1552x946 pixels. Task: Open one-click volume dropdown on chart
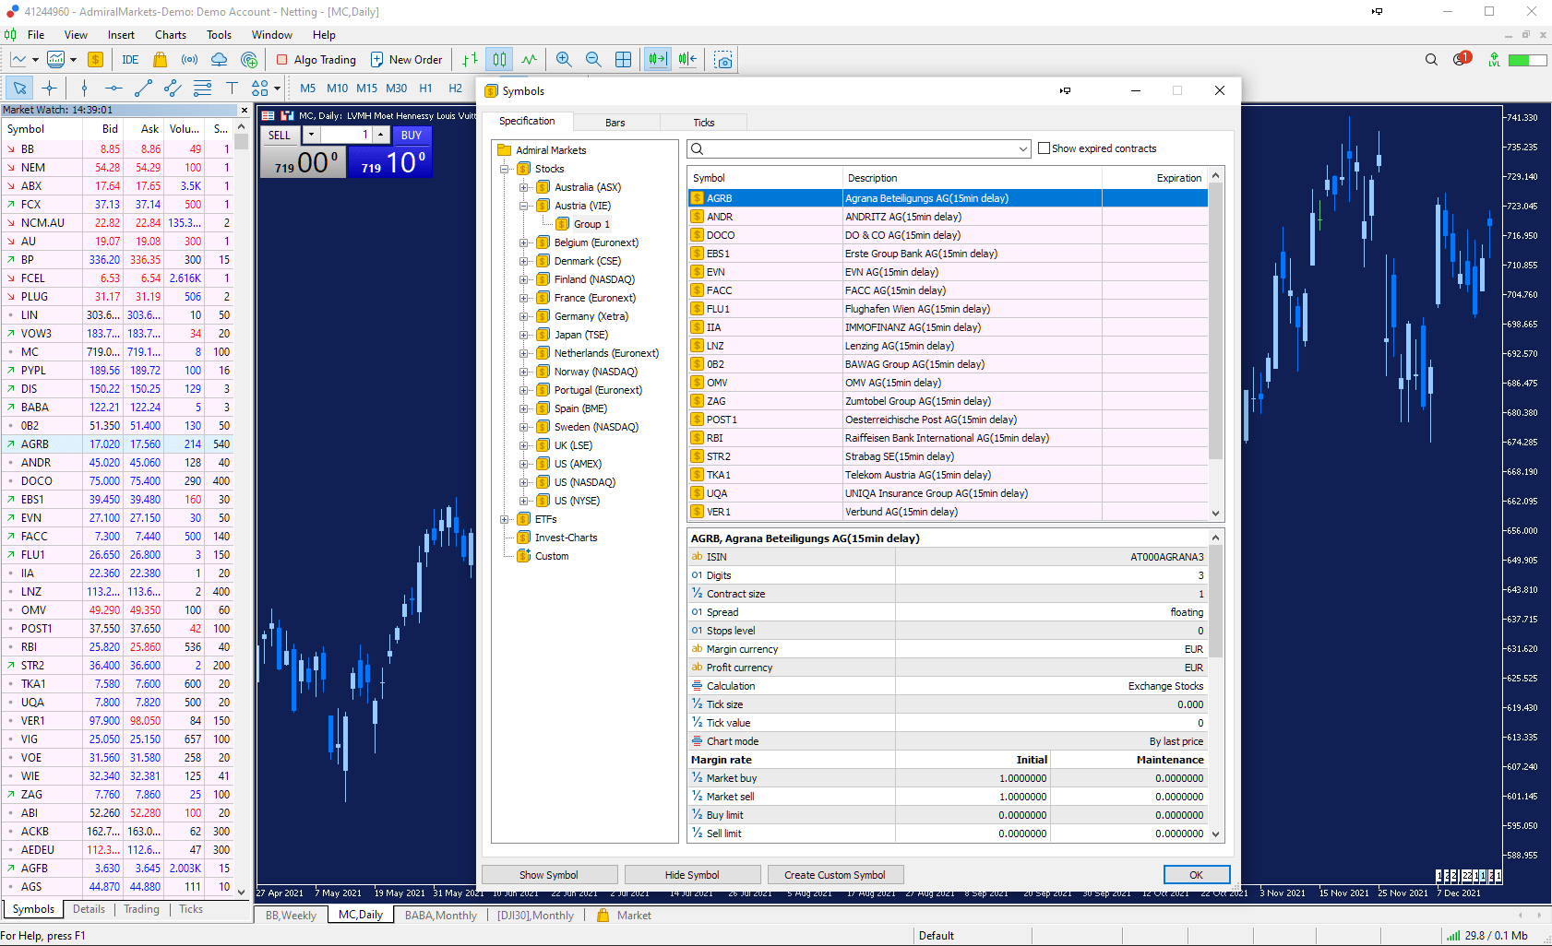click(311, 135)
